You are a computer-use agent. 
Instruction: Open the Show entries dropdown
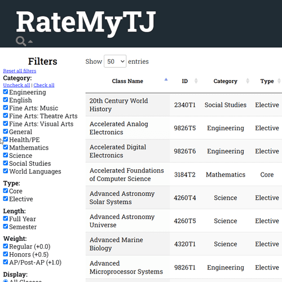coord(115,61)
